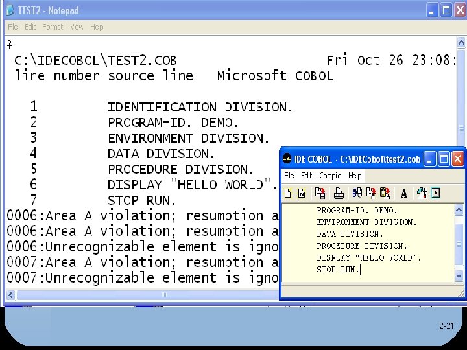Click the IDE COBOL vertical scrollbar thumb

coord(459,244)
